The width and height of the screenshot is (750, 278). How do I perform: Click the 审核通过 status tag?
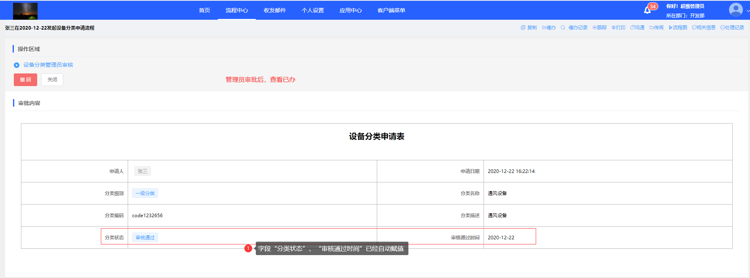point(145,238)
